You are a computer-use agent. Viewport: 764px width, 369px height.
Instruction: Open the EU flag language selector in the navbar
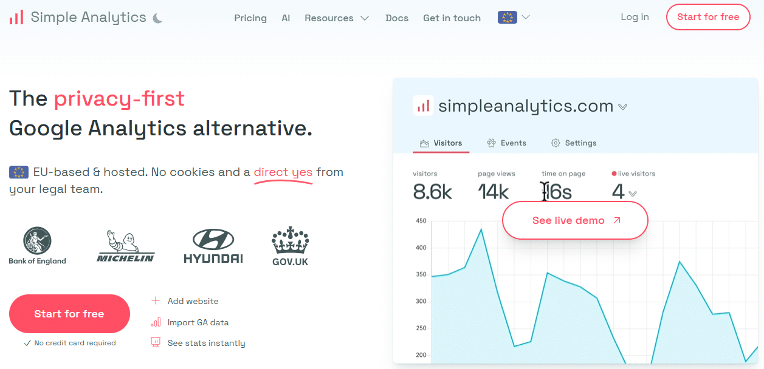tap(514, 18)
